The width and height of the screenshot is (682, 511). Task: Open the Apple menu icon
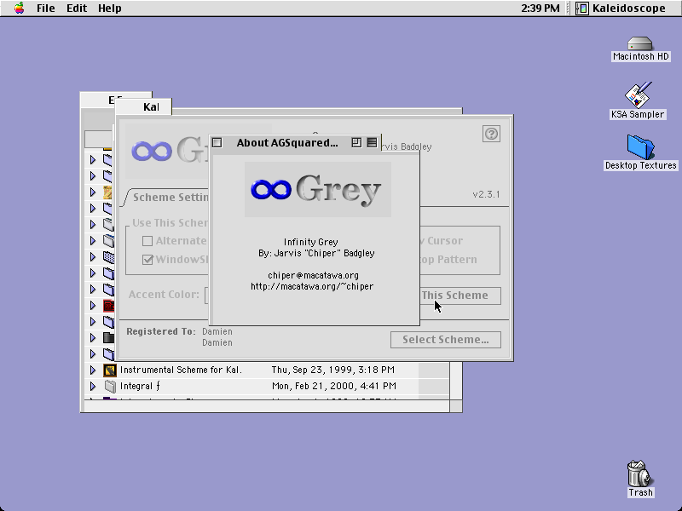[x=19, y=8]
